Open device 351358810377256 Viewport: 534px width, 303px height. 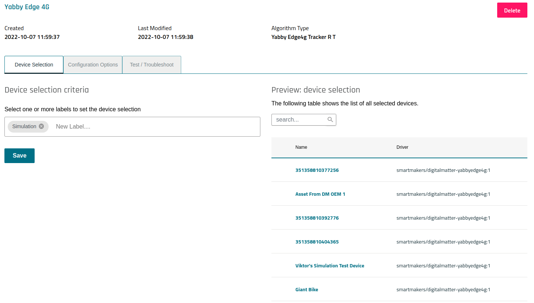pyautogui.click(x=317, y=170)
